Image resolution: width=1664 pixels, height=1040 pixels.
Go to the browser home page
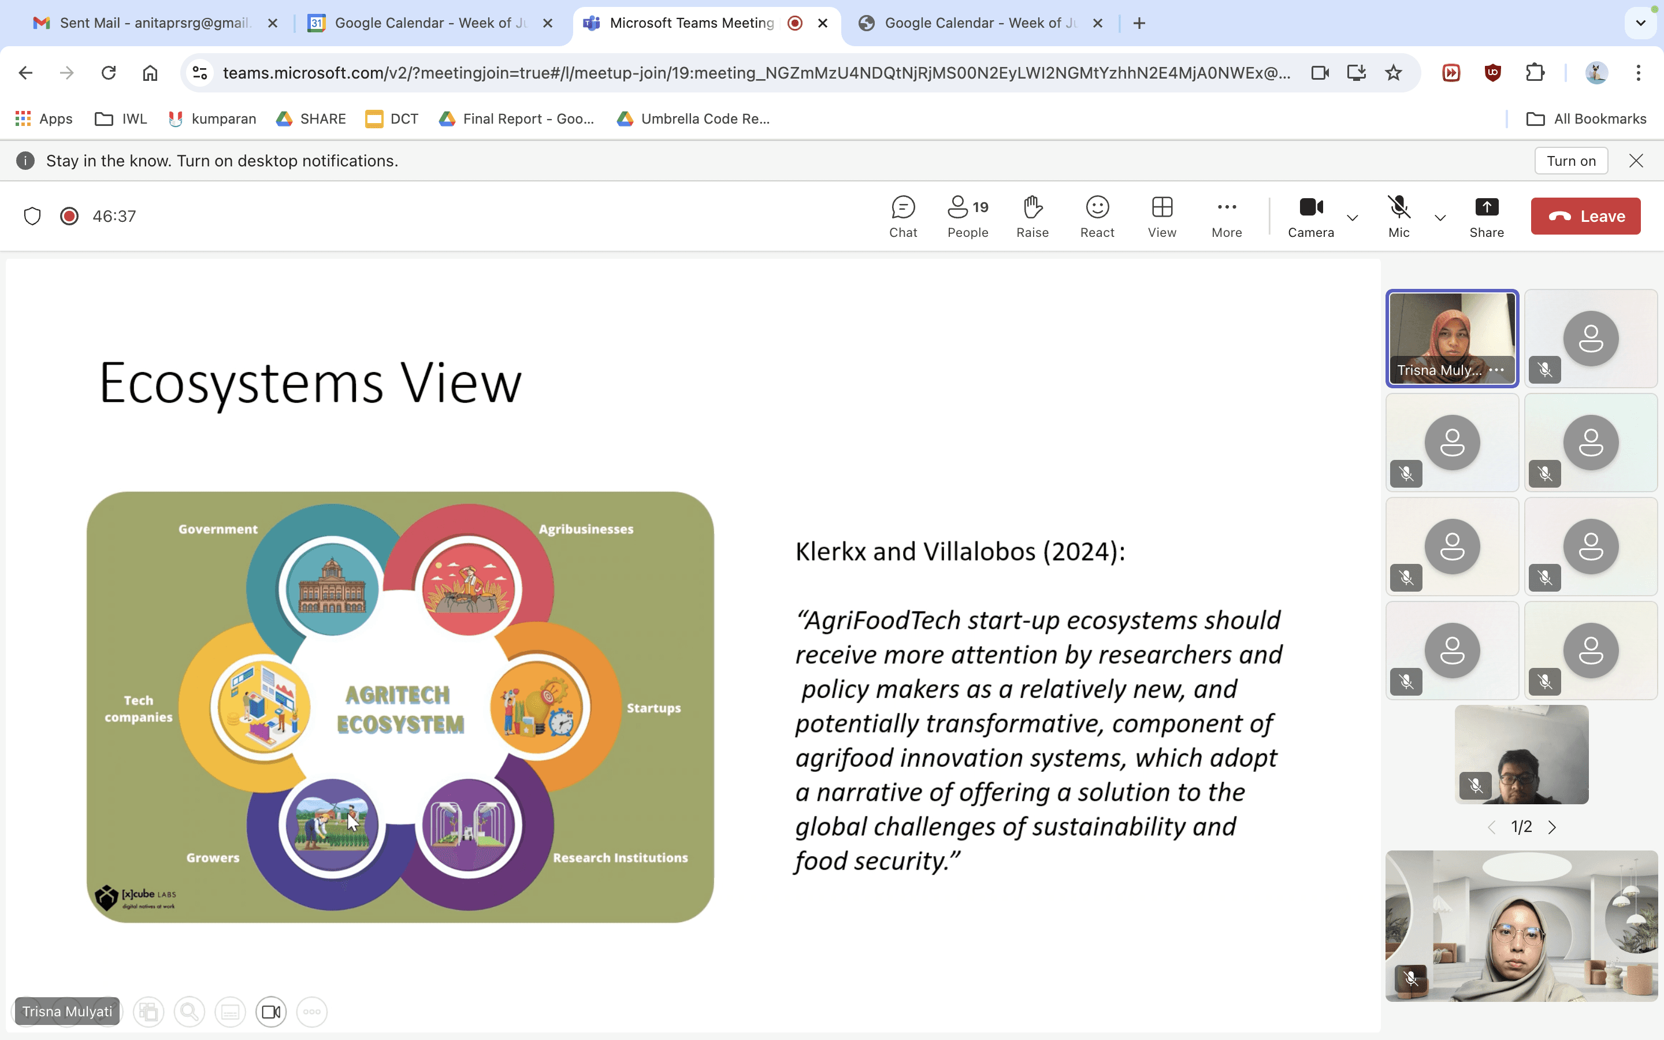(150, 73)
